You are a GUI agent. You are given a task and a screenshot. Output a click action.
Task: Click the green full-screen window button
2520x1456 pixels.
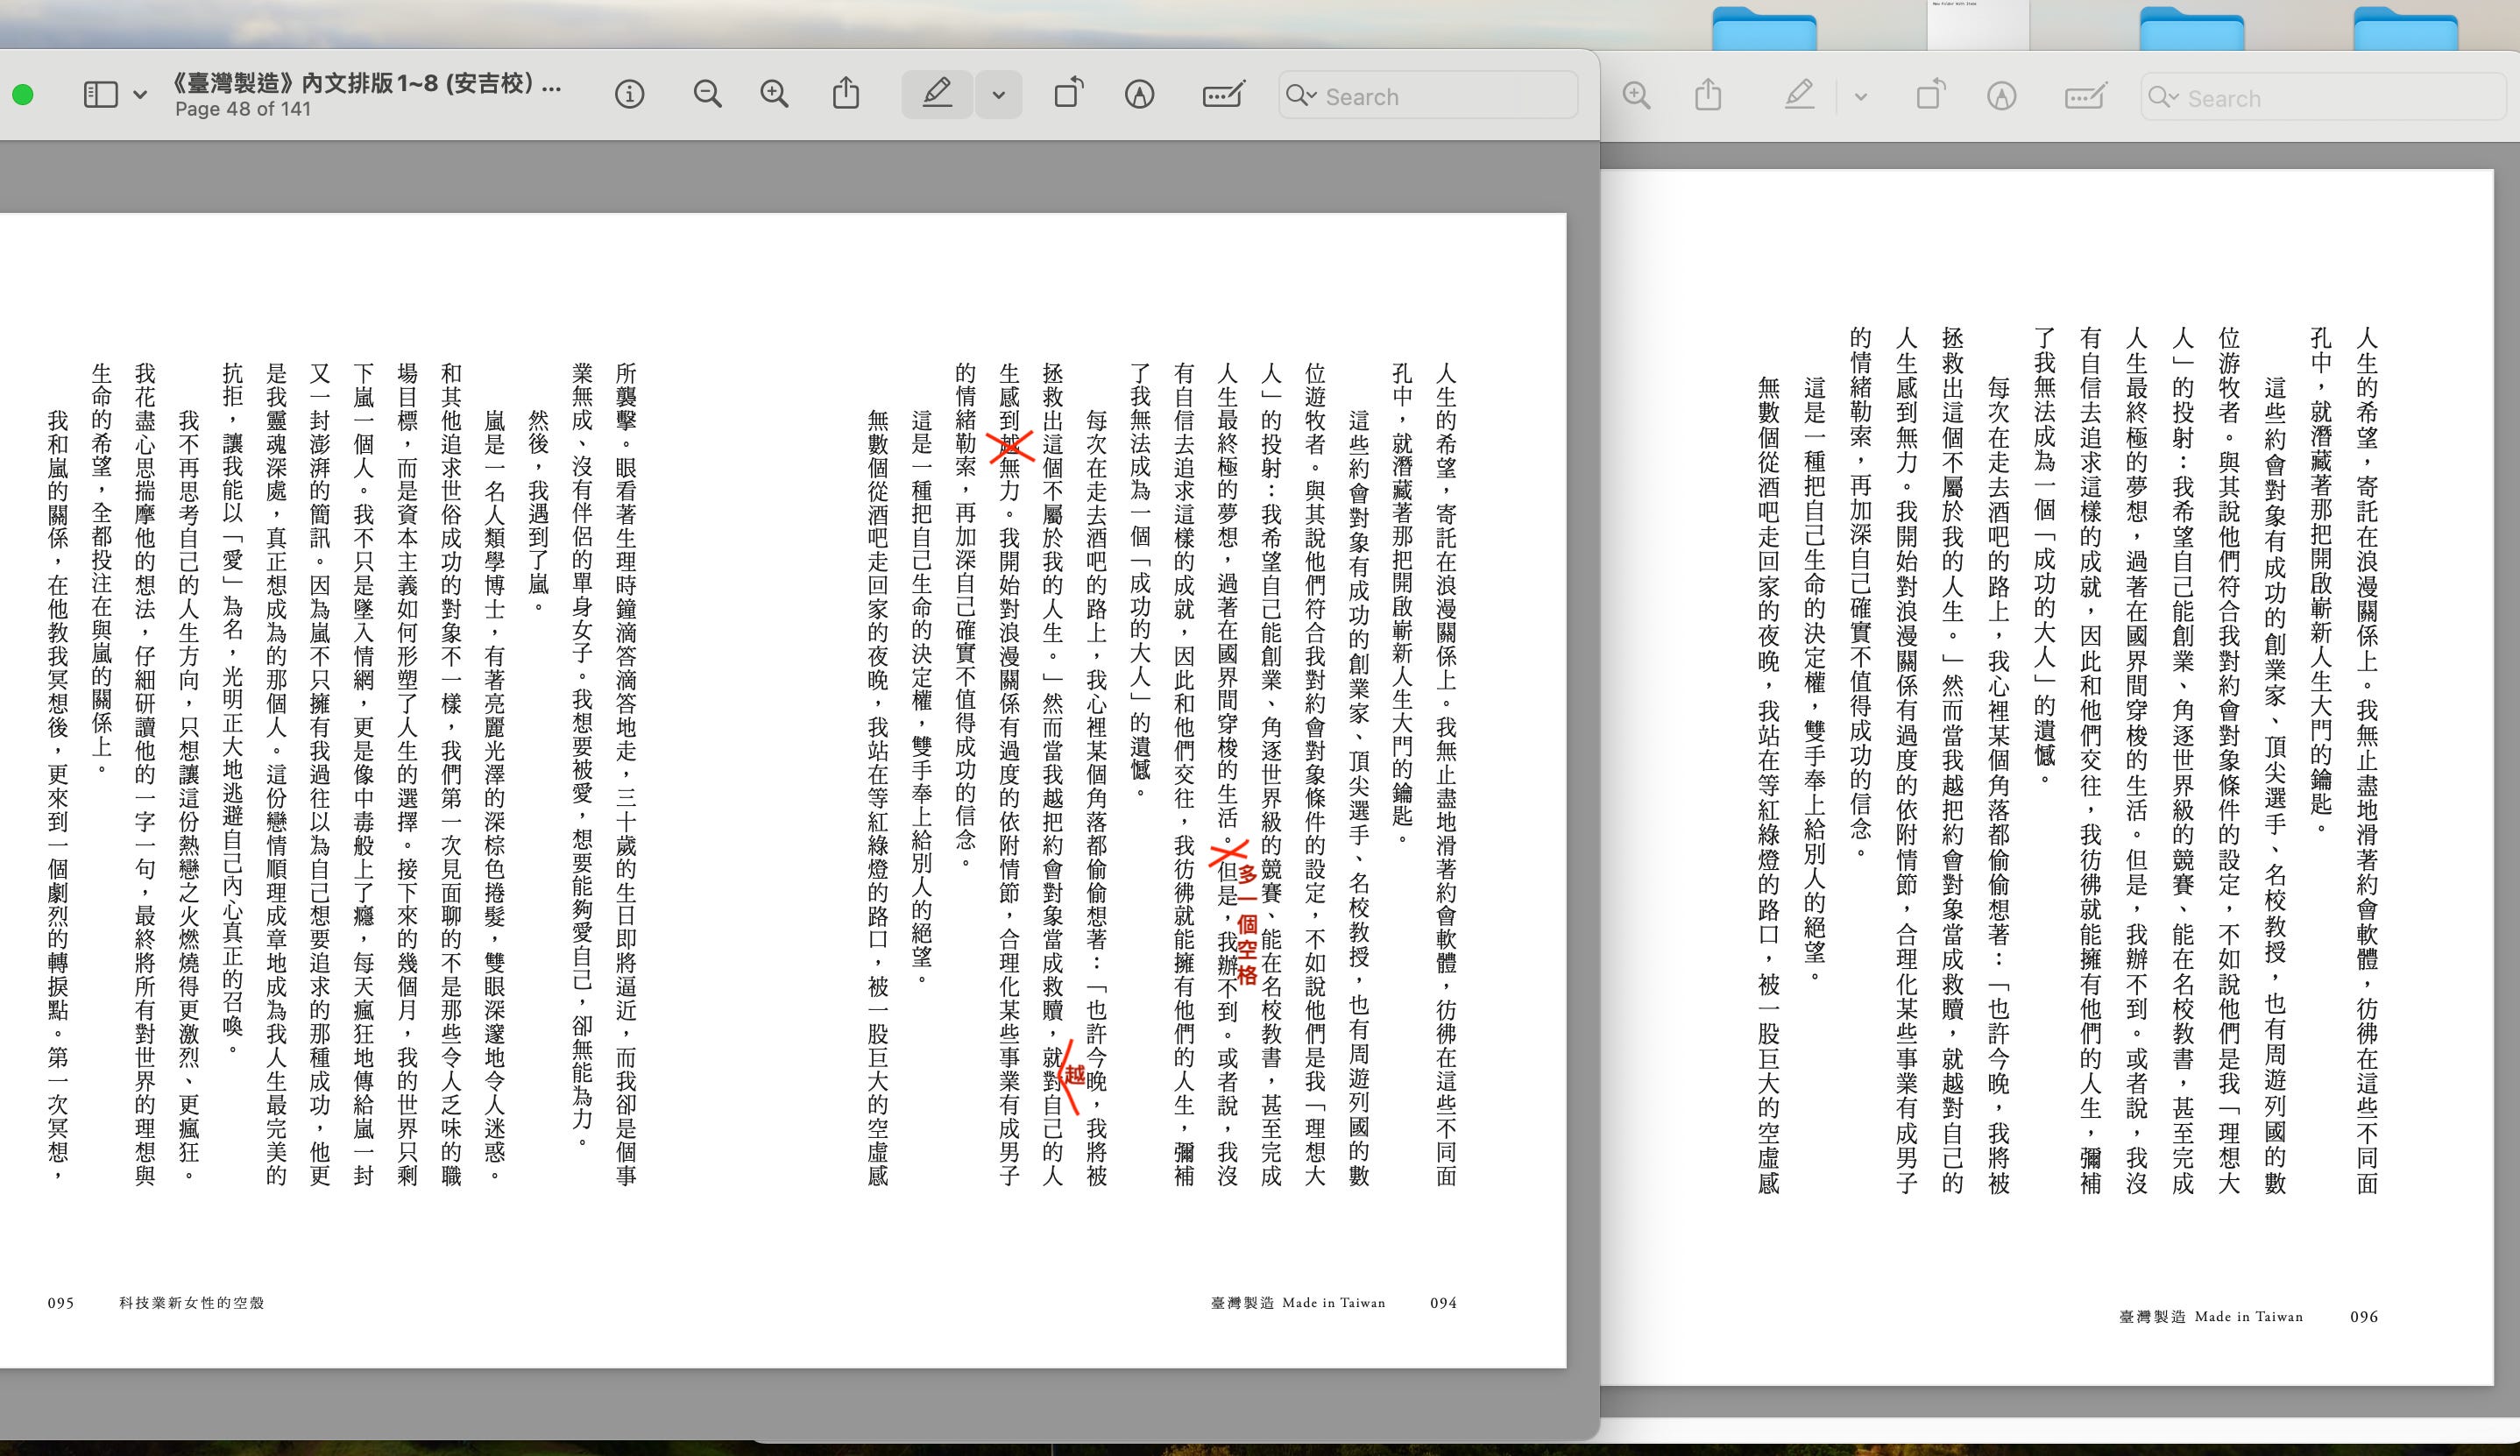[23, 95]
